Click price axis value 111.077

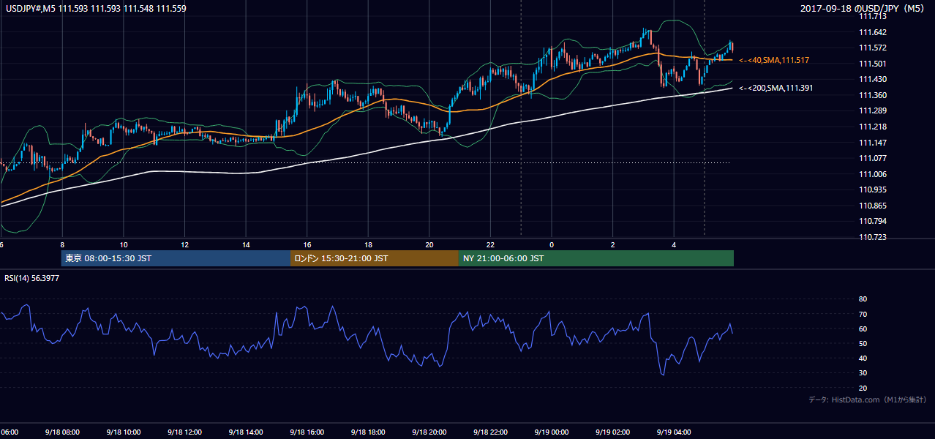coord(873,158)
